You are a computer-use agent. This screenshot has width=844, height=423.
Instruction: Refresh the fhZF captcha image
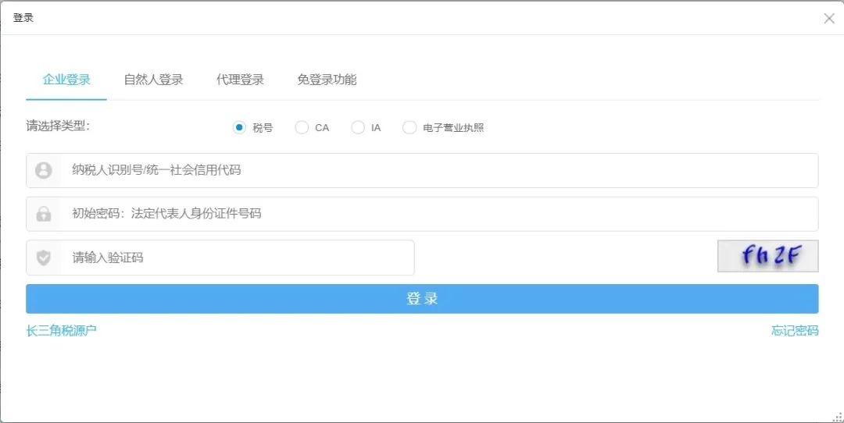[767, 256]
